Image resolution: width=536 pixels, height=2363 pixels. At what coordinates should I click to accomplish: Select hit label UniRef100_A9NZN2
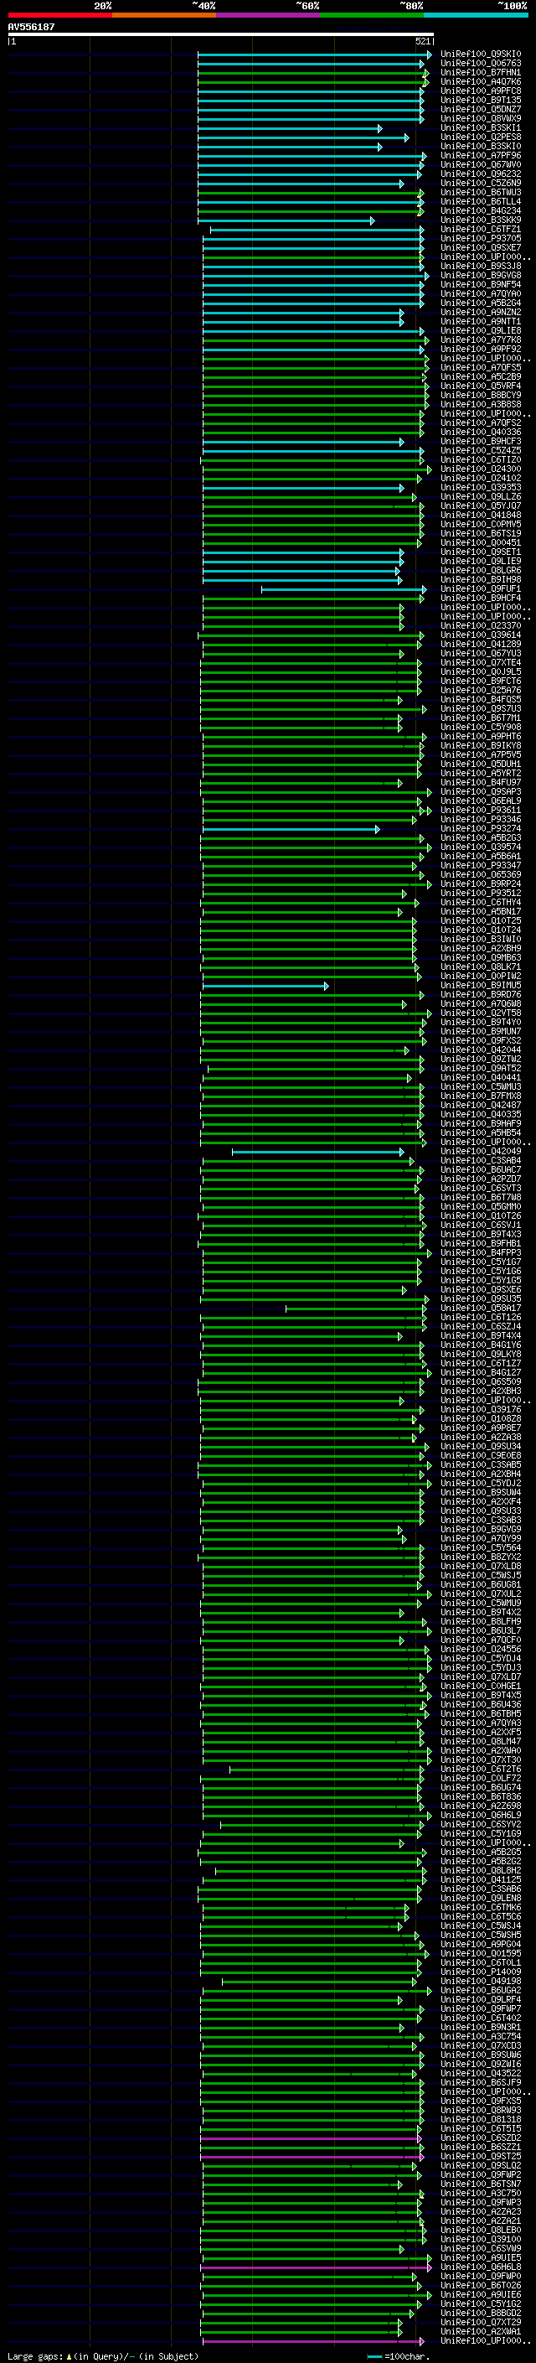pyautogui.click(x=481, y=313)
